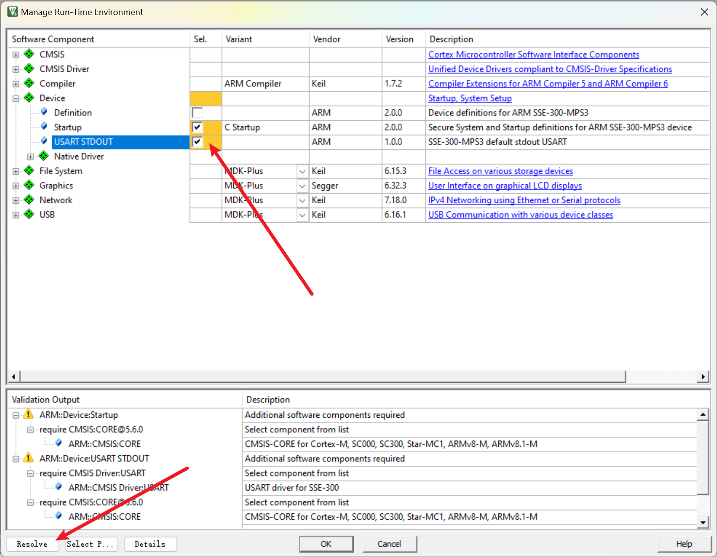The image size is (717, 557).
Task: Open Compiler Extensions for ARM Compiler link
Action: (548, 83)
